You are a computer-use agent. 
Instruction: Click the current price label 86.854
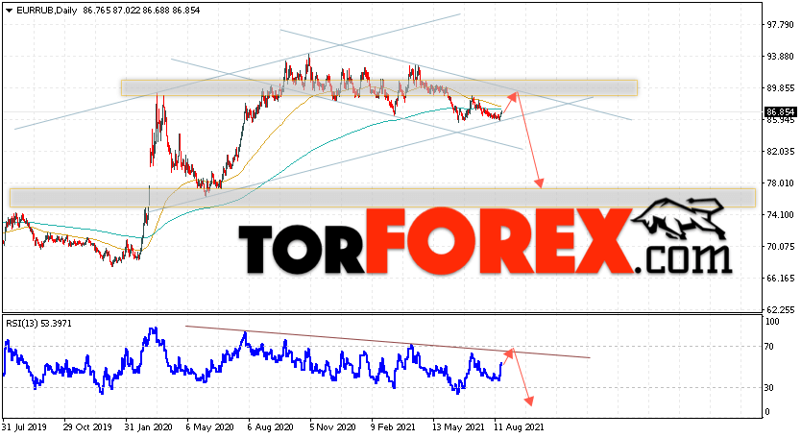780,112
